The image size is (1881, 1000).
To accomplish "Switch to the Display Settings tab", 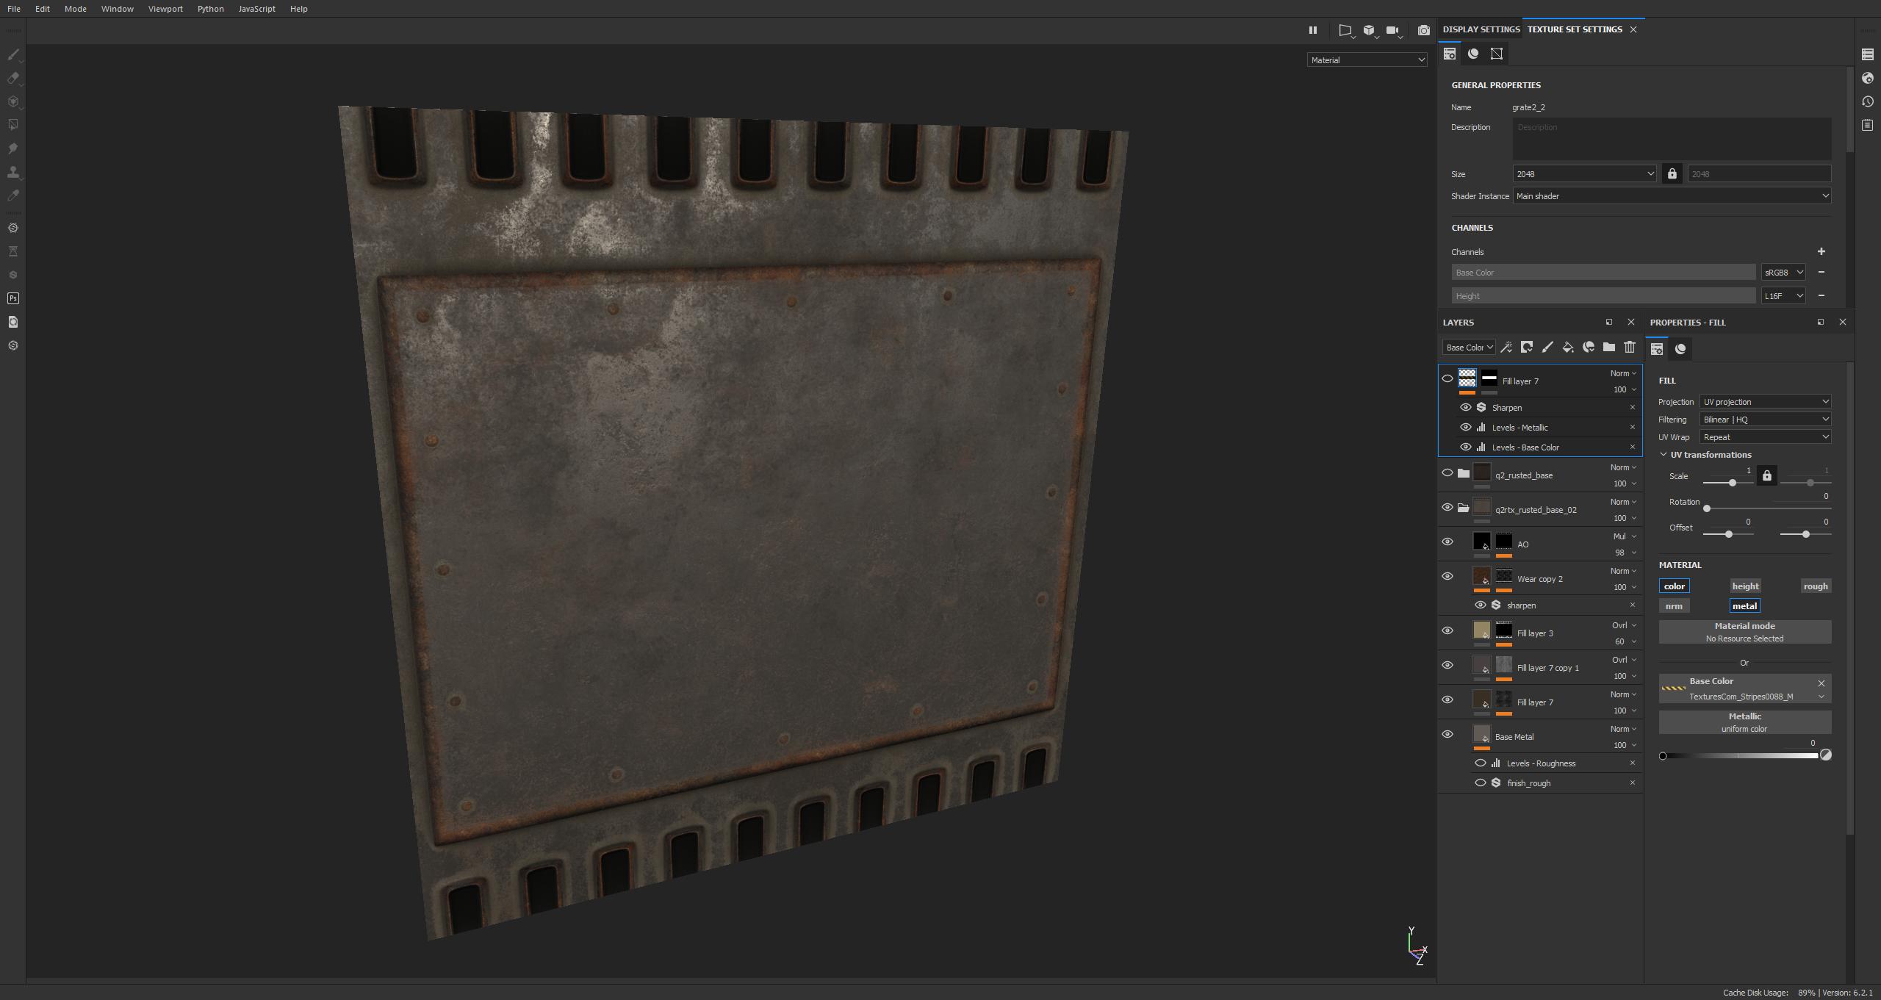I will tap(1481, 29).
